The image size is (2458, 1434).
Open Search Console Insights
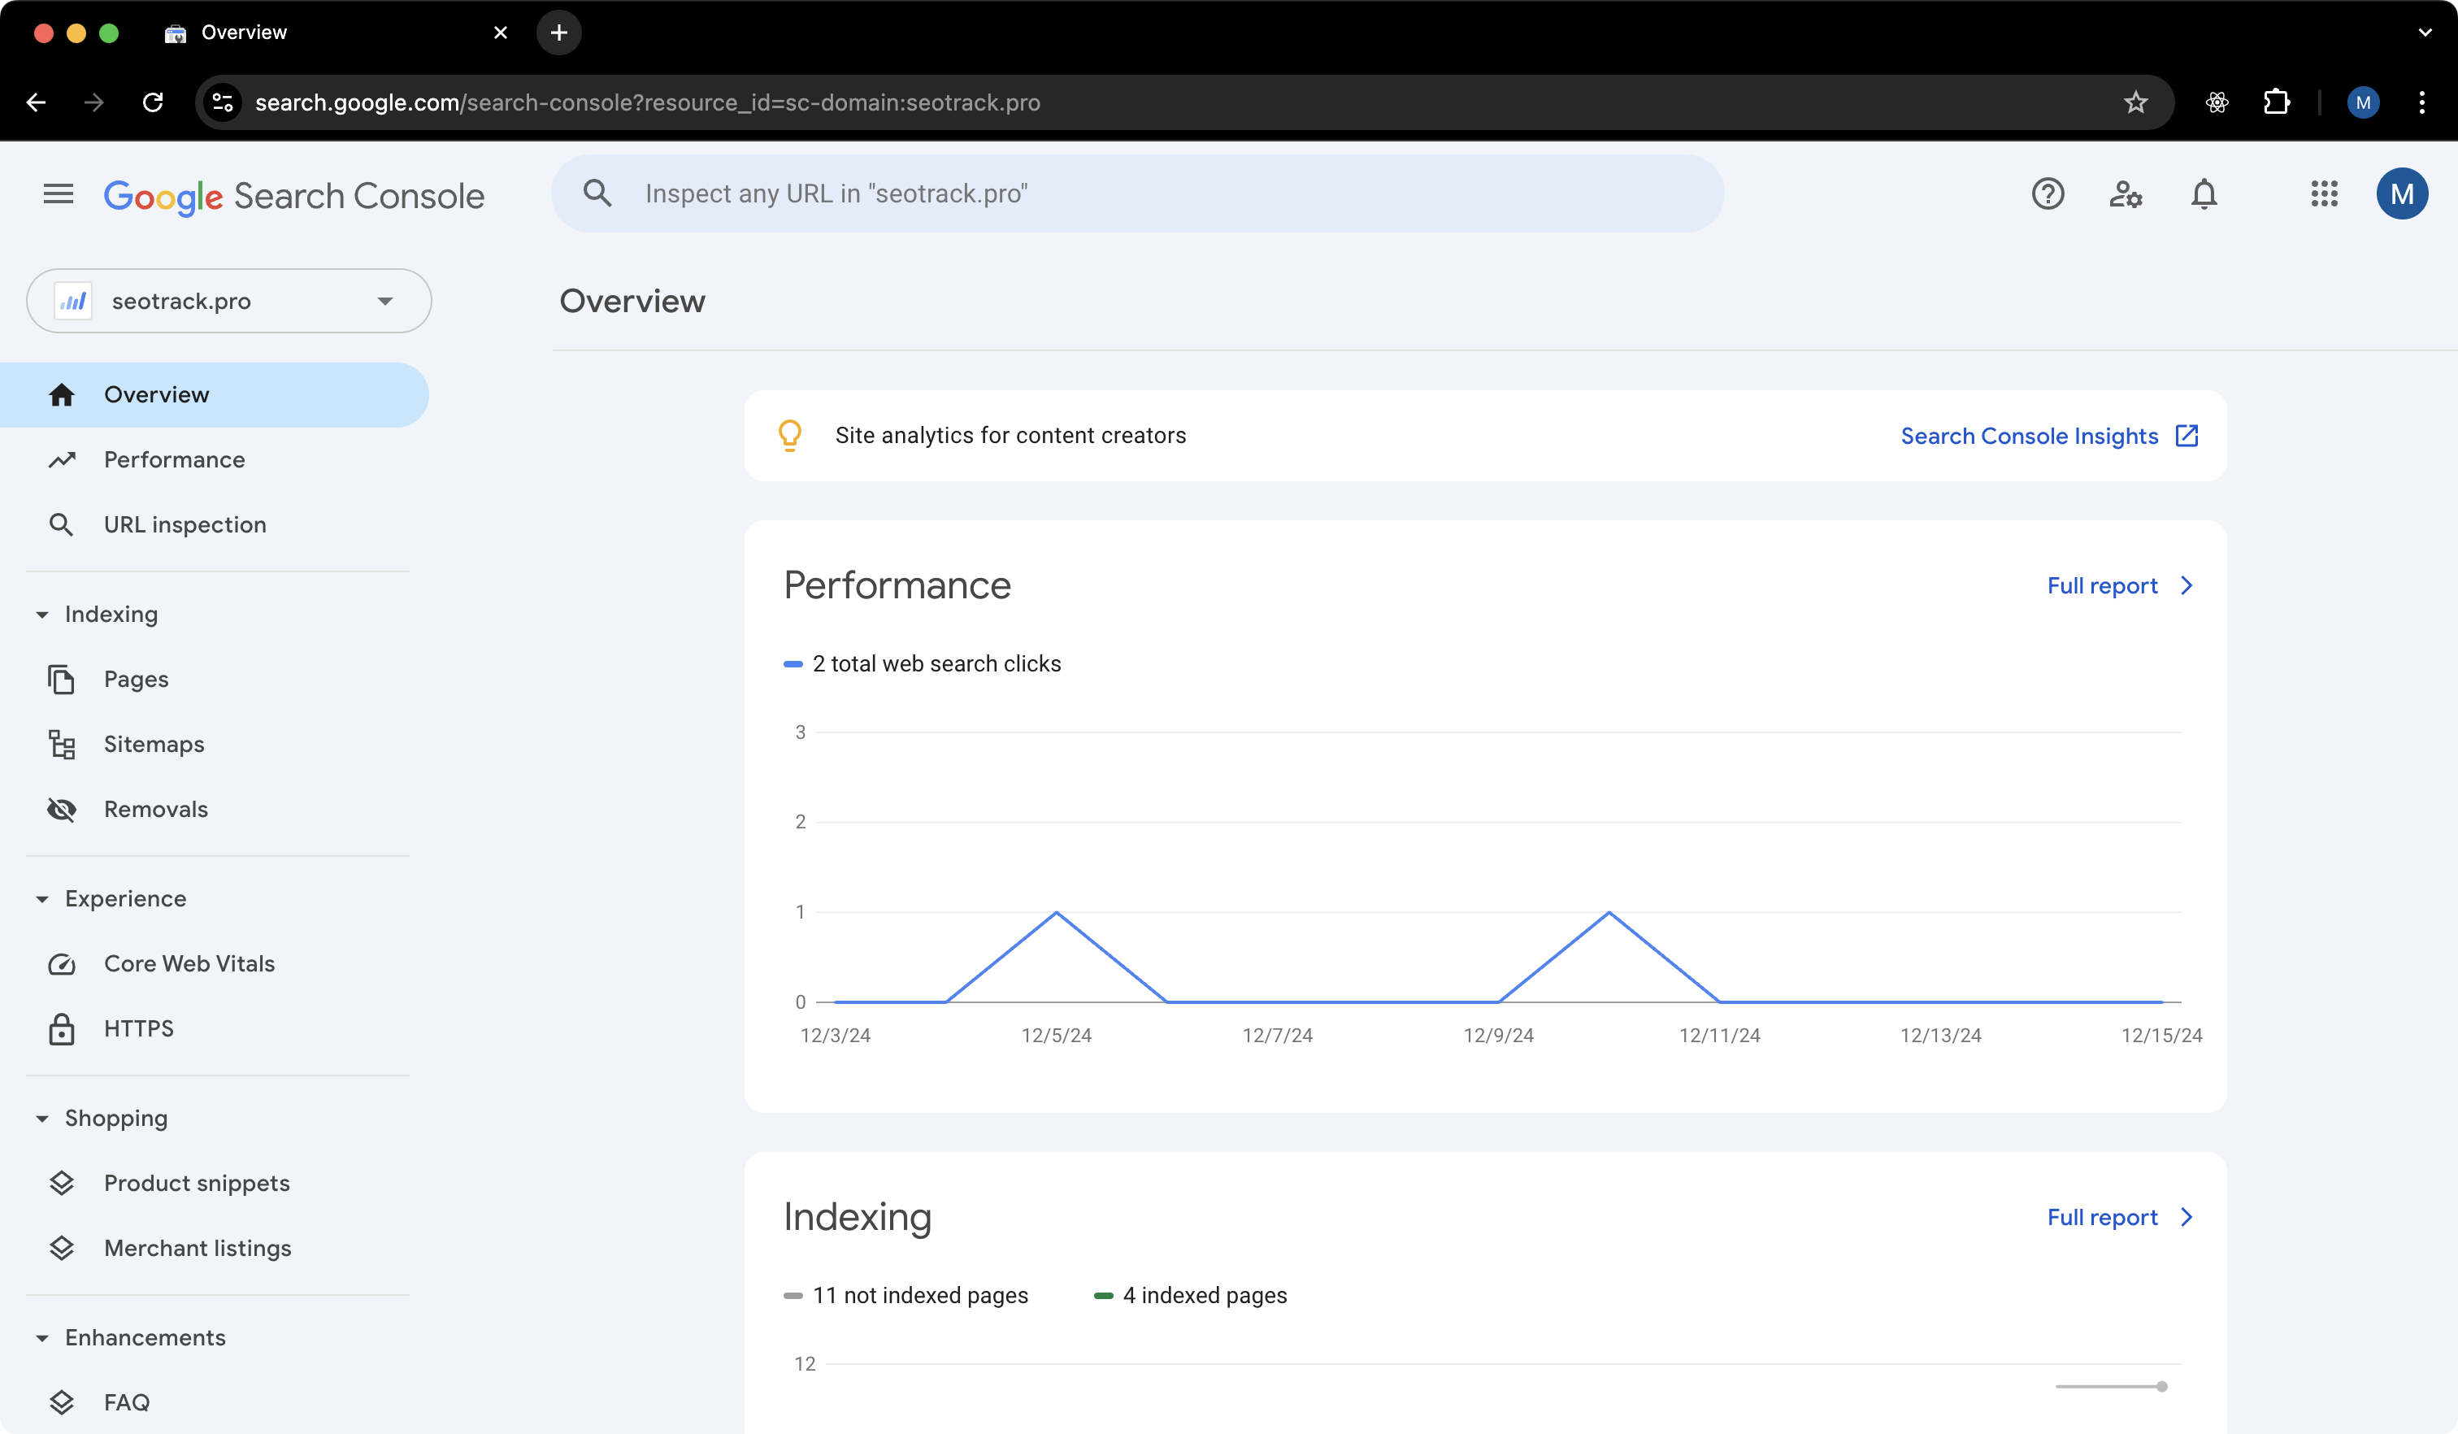coord(2030,436)
